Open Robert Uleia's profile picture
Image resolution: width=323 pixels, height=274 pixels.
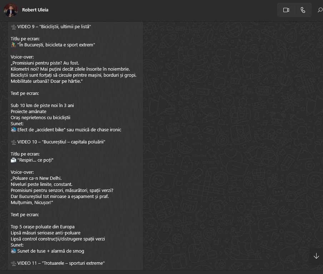11,10
